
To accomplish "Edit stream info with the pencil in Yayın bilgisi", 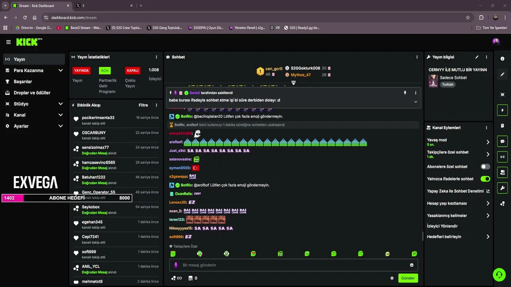I will point(477,57).
